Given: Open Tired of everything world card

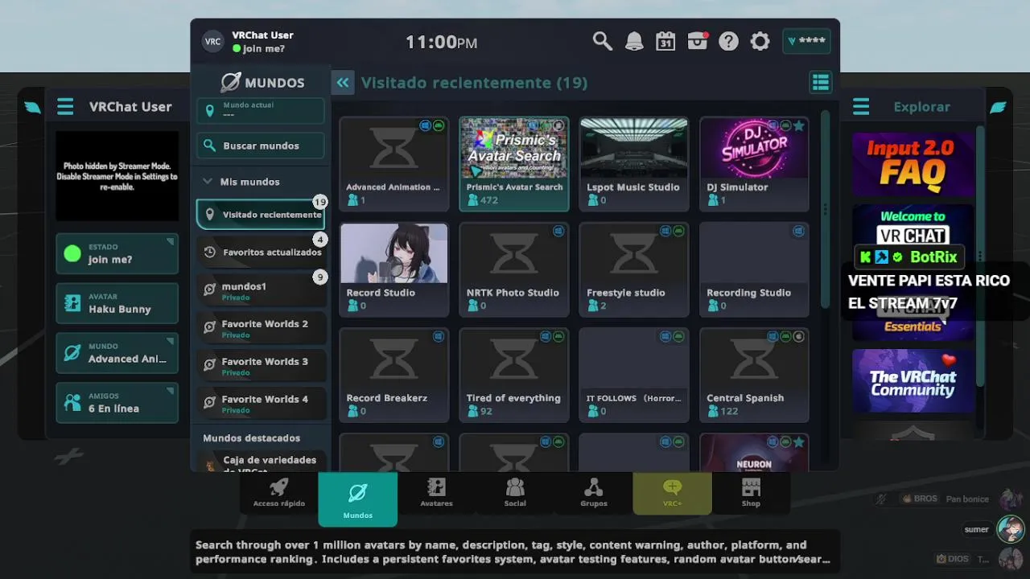Looking at the screenshot, I should 514,374.
